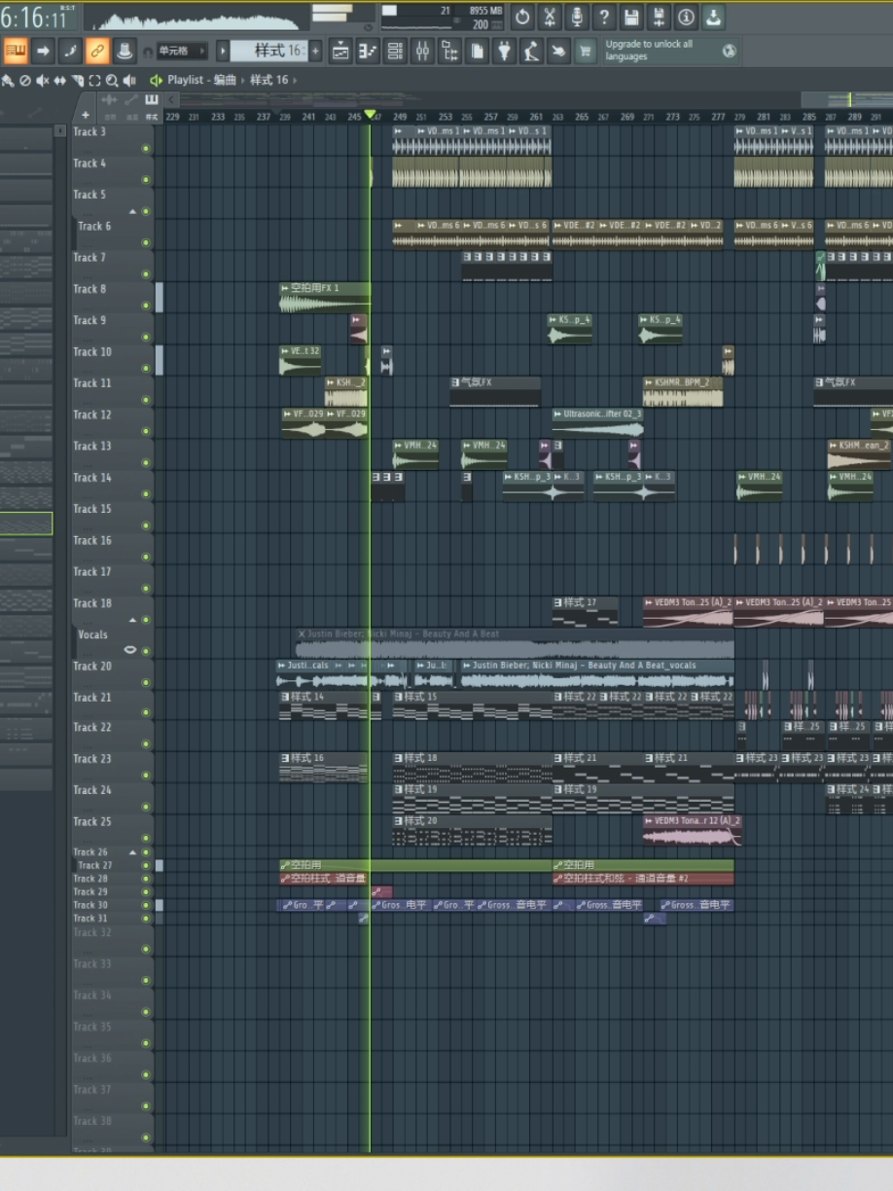Screen dimensions: 893x1191
Task: Toggle mute switch on Track 12
Action: (146, 431)
